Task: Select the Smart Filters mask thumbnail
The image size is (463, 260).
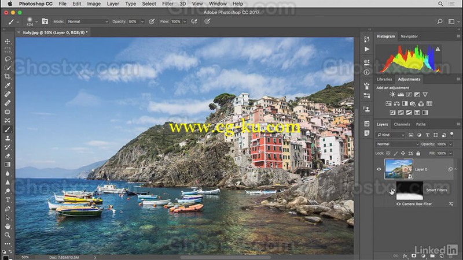Action: (409, 191)
